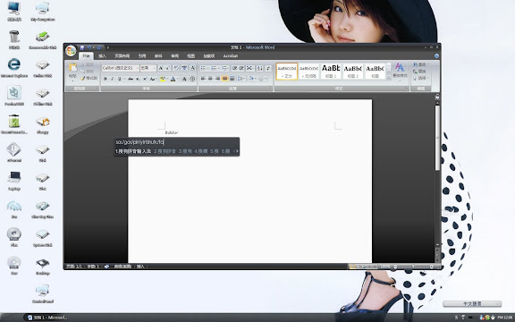Choose the first IME candidate suggestion
The width and height of the screenshot is (515, 322).
tap(133, 151)
